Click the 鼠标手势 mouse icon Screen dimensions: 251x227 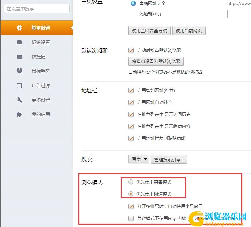[x=19, y=71]
